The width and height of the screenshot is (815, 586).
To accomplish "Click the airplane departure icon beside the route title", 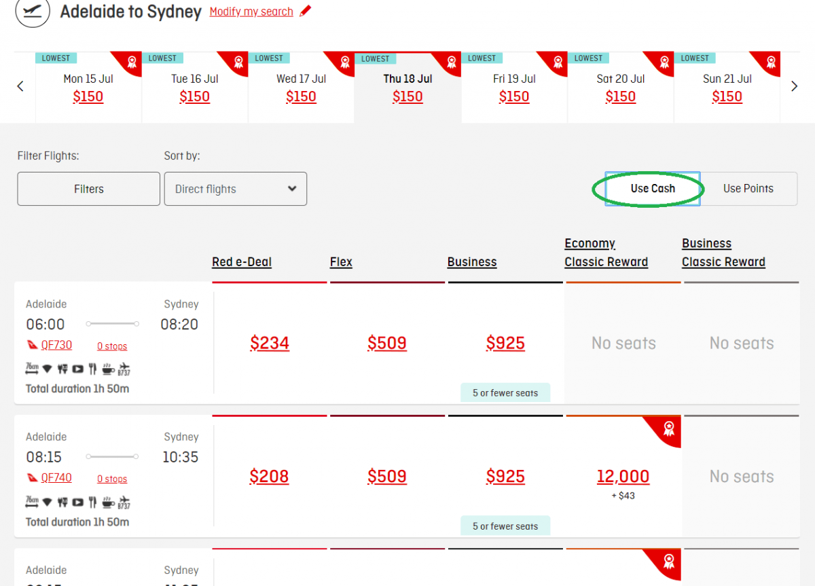I will 32,12.
